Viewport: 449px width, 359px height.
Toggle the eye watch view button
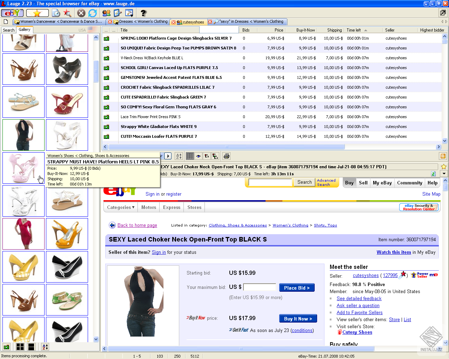point(199,156)
